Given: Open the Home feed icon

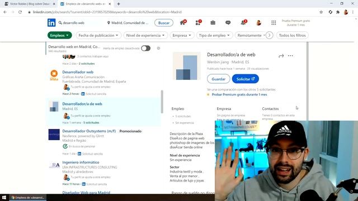Looking at the screenshot, I should click(183, 22).
